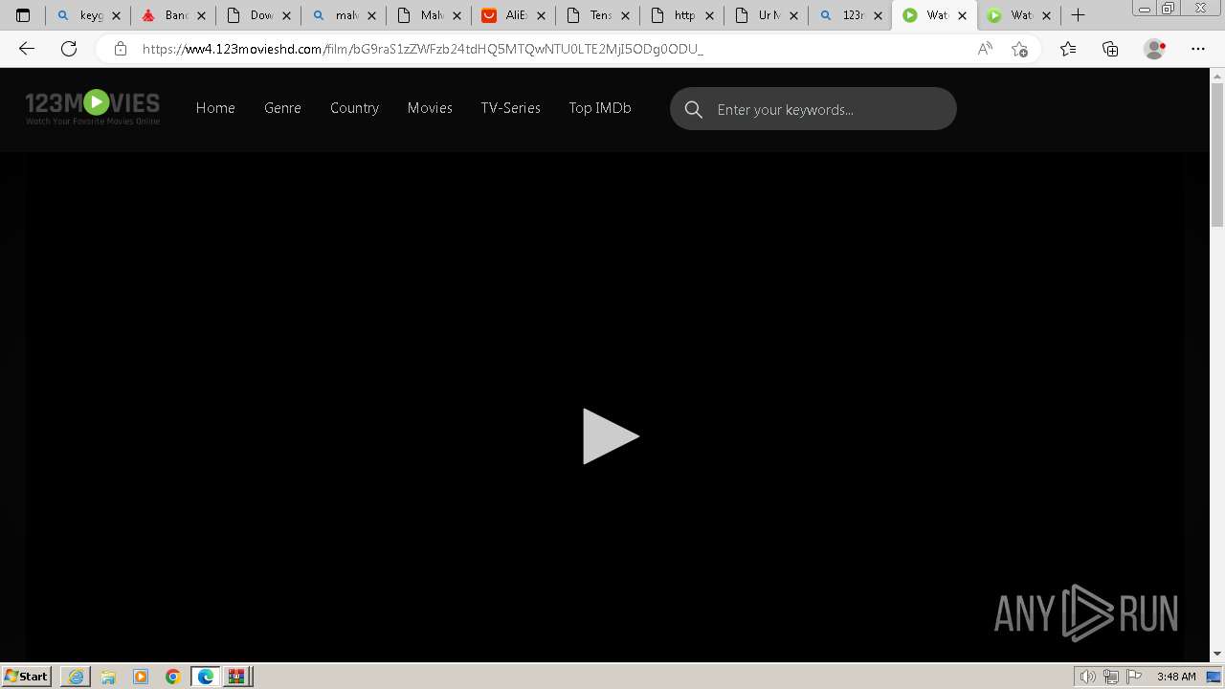1225x689 pixels.
Task: Click the address bar URL
Action: 422,49
